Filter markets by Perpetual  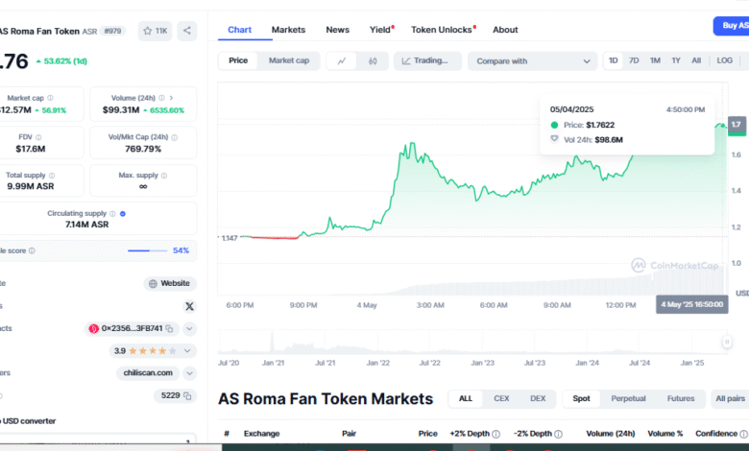pos(628,398)
